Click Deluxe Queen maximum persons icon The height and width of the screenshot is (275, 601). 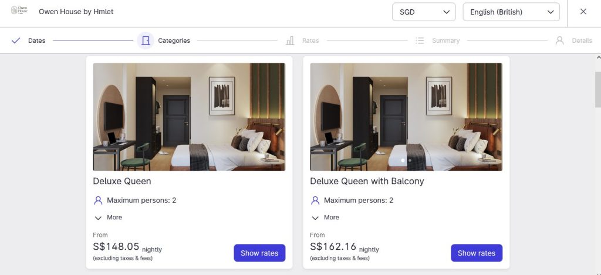point(98,201)
